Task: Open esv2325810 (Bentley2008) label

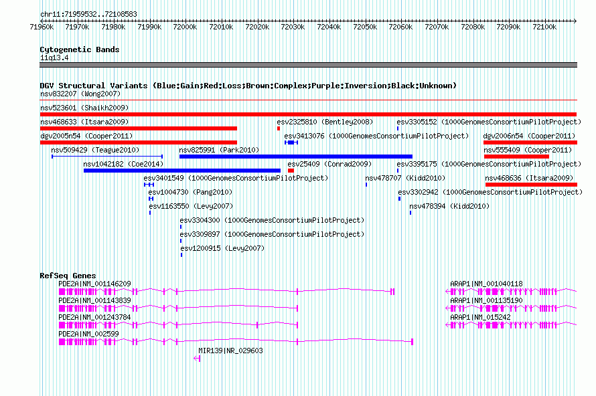Action: (x=325, y=122)
